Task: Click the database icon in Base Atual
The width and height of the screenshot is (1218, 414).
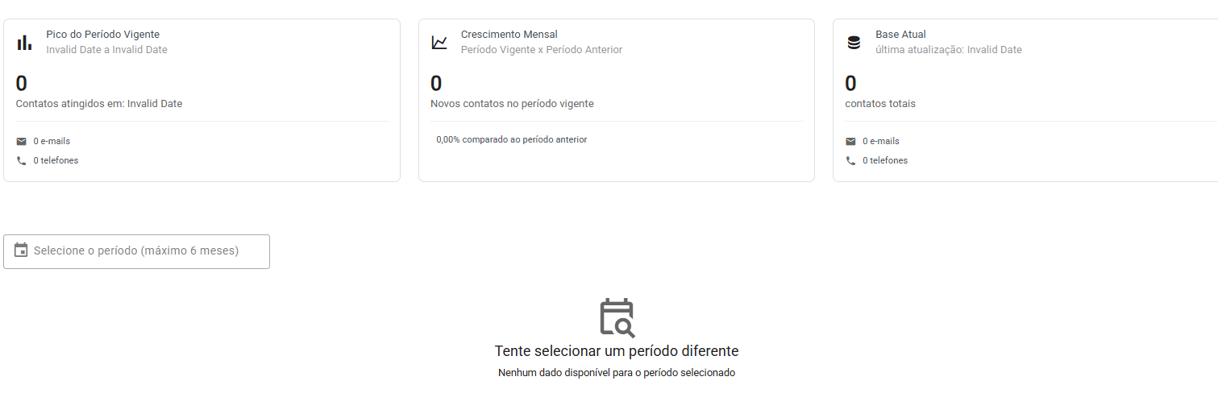Action: (x=854, y=43)
